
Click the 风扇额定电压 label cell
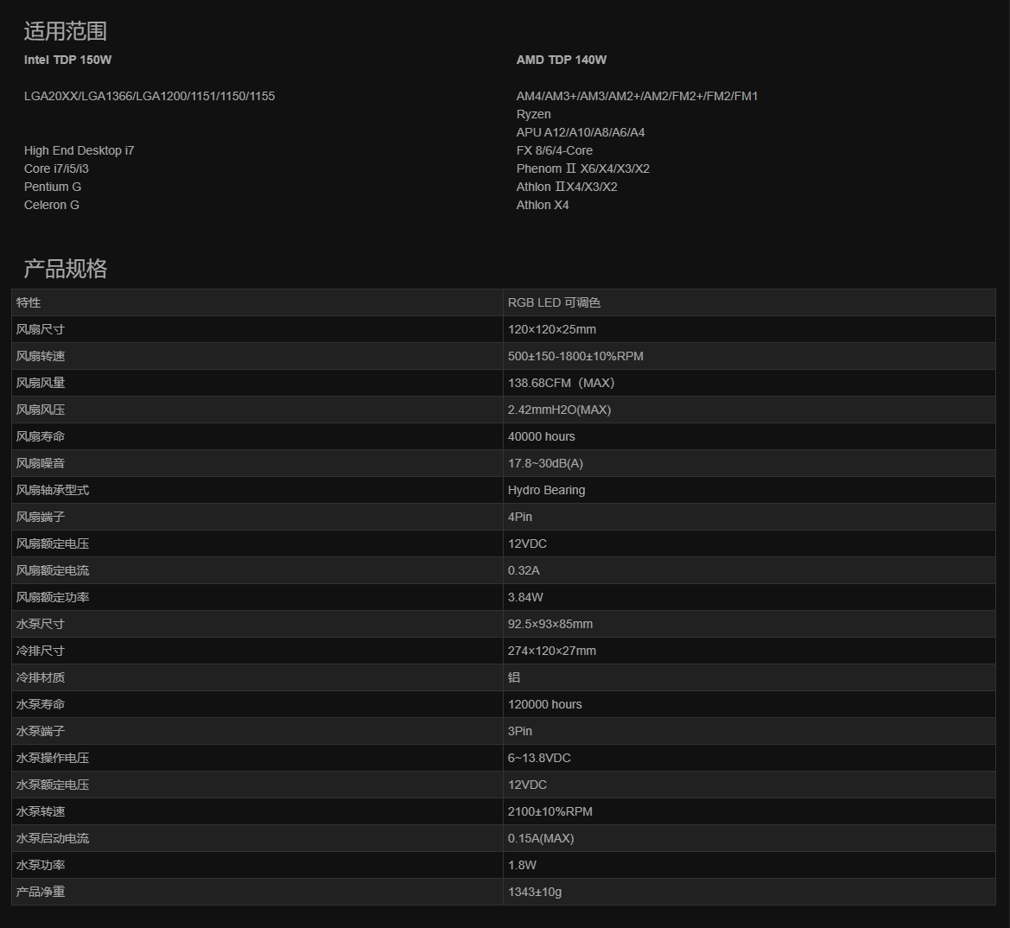257,543
